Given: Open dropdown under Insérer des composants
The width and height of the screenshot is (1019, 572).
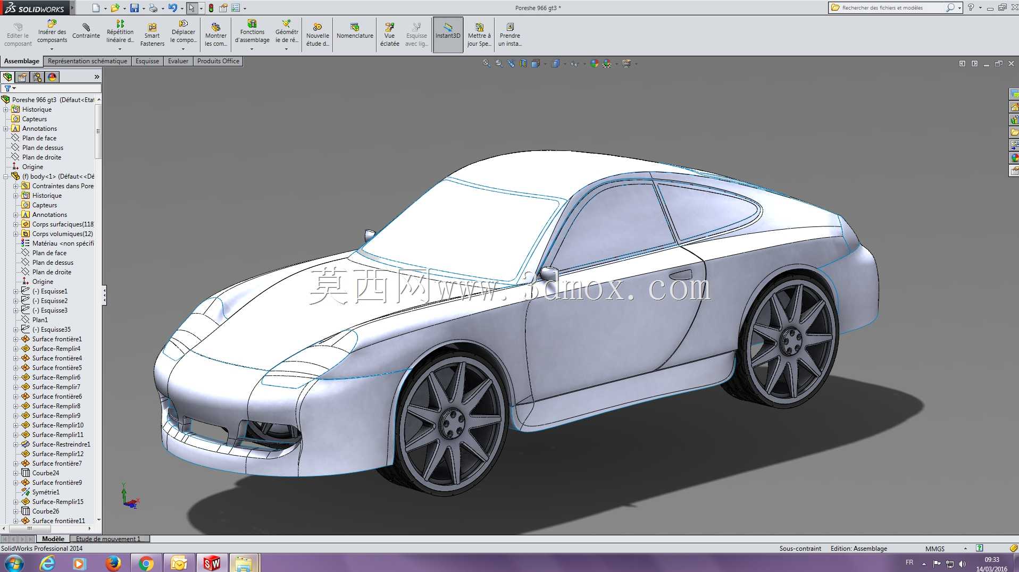Looking at the screenshot, I should point(52,49).
